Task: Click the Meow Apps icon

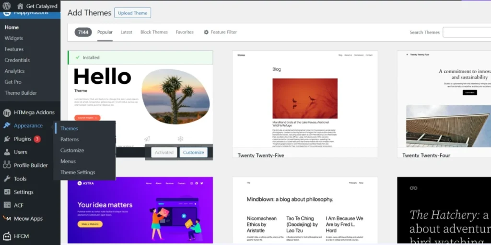Action: click(7, 218)
